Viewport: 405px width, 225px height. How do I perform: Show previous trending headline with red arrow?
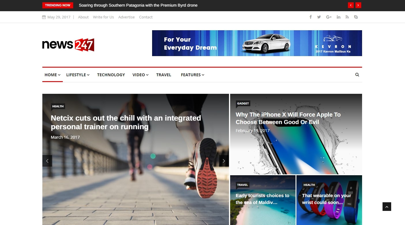tap(351, 5)
